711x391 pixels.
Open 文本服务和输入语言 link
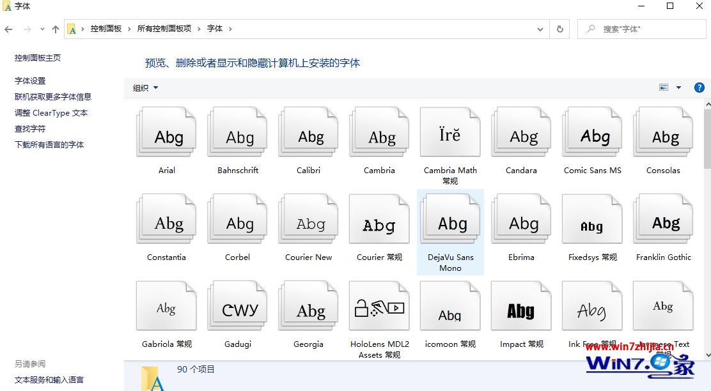pos(49,379)
